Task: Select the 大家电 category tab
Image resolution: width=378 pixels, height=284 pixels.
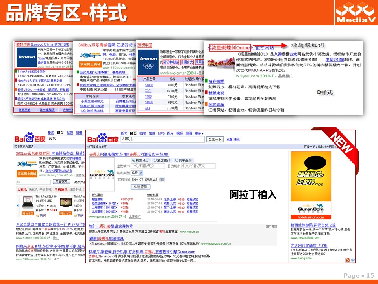Action: tap(21, 190)
